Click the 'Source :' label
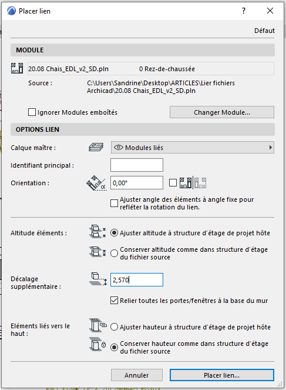286x390 pixels. [x=40, y=83]
